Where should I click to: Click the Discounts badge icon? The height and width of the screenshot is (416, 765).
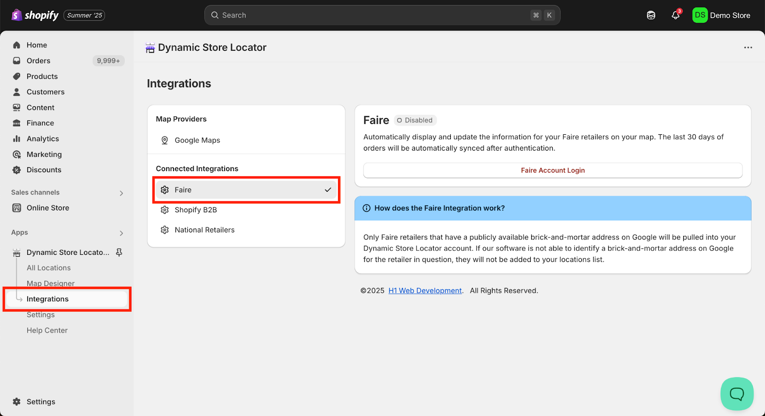pos(17,170)
